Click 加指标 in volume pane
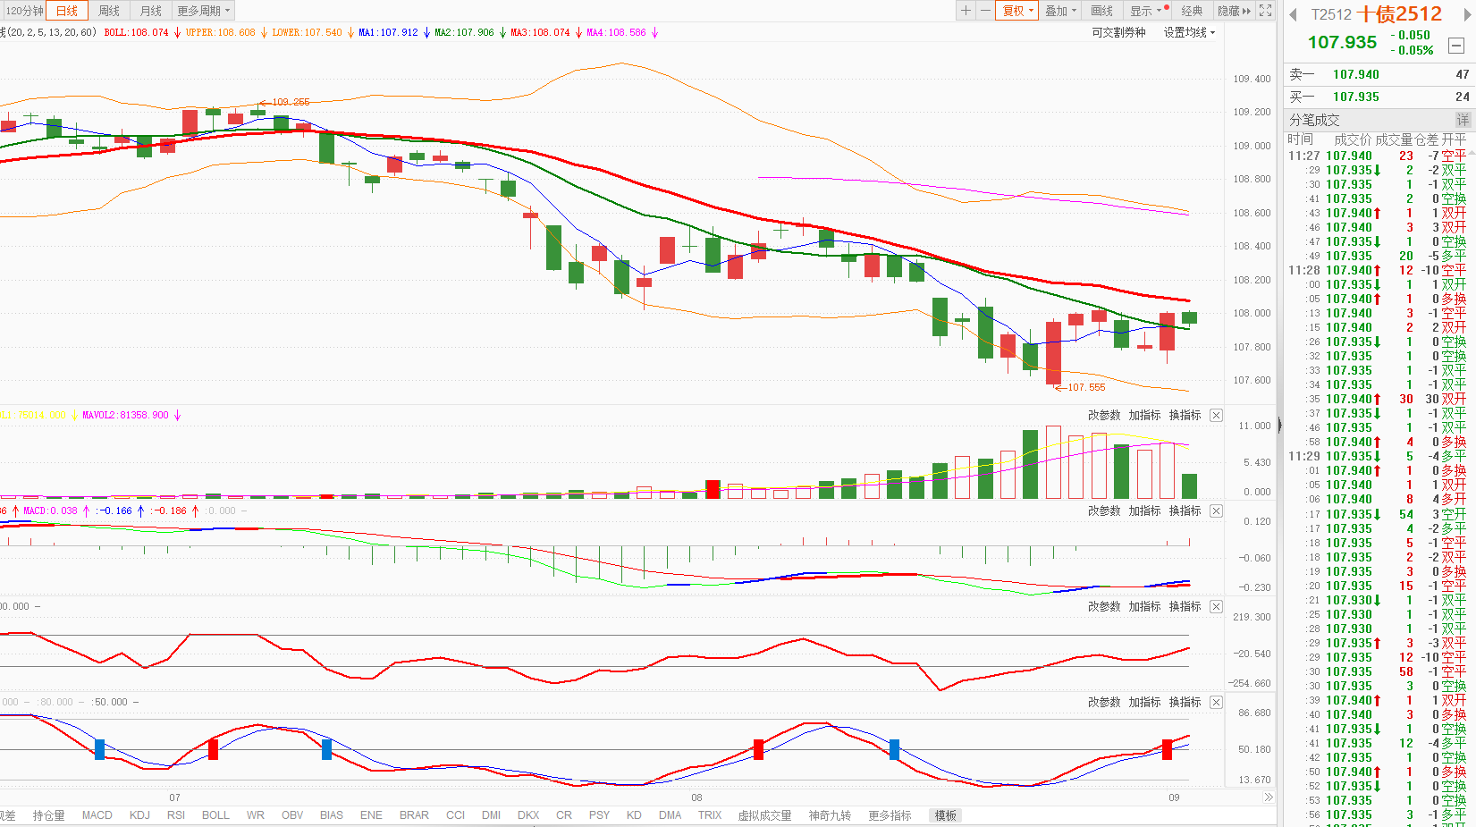Image resolution: width=1476 pixels, height=827 pixels. coord(1144,416)
